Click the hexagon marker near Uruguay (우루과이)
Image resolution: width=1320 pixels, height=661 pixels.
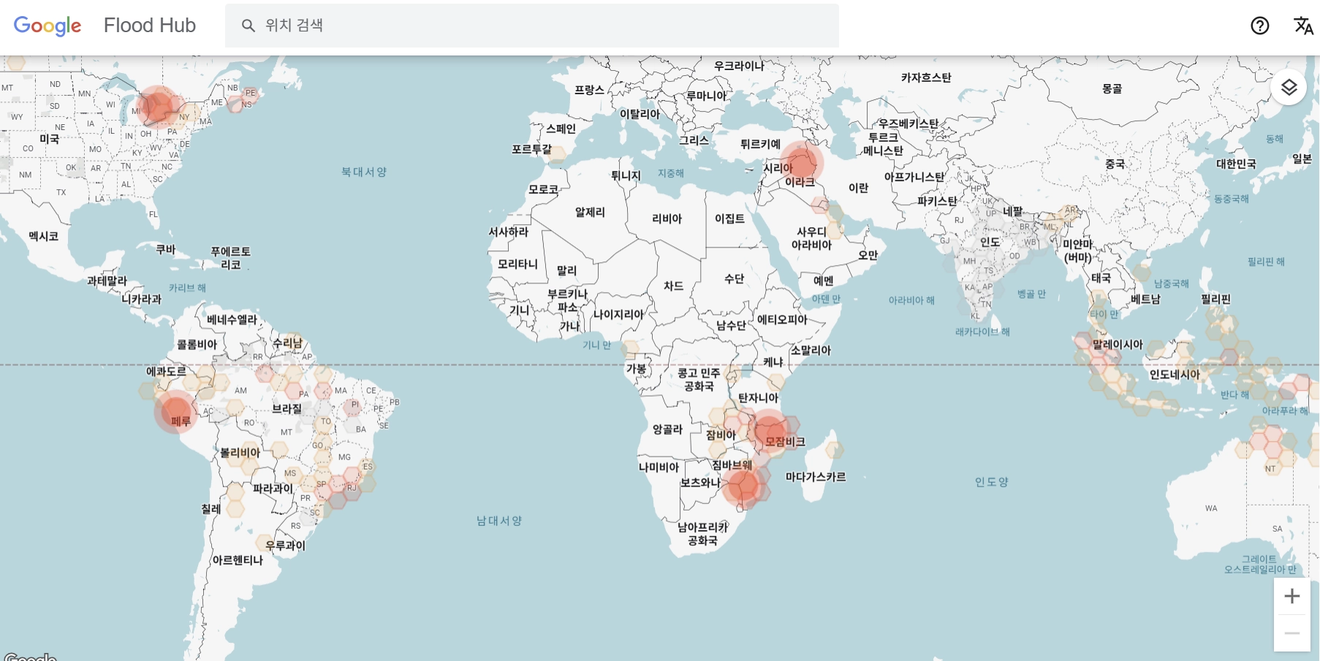tap(265, 543)
